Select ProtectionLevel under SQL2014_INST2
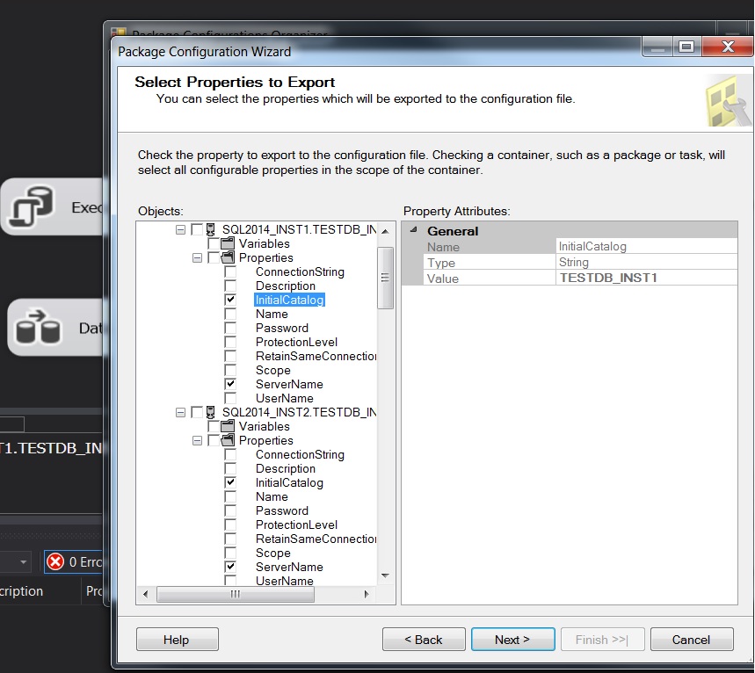The image size is (755, 673). (x=296, y=525)
